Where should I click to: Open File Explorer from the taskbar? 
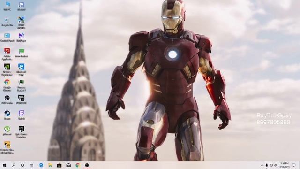pyautogui.click(x=50, y=165)
